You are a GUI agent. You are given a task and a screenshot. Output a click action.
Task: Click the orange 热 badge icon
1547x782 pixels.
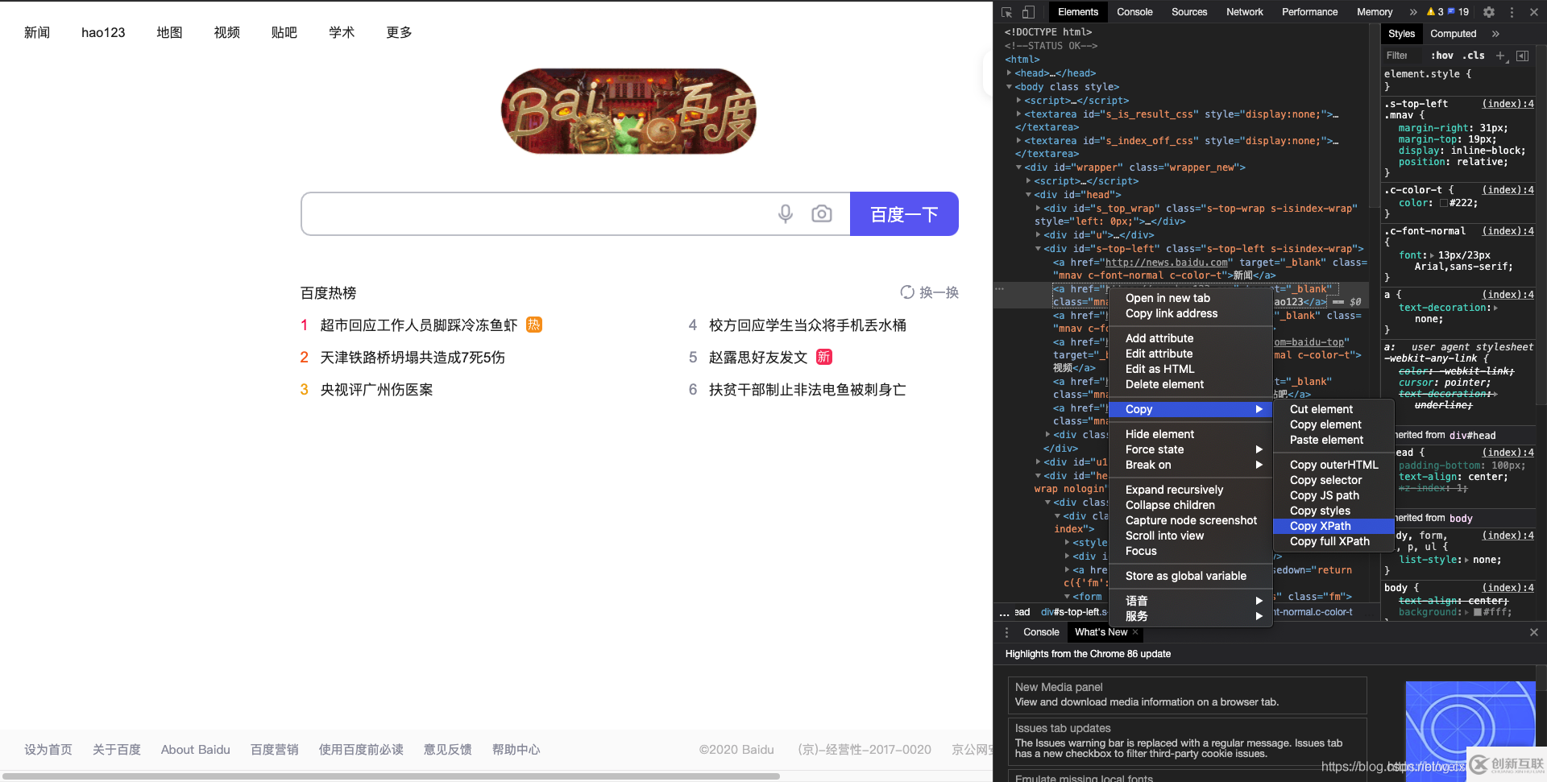534,325
